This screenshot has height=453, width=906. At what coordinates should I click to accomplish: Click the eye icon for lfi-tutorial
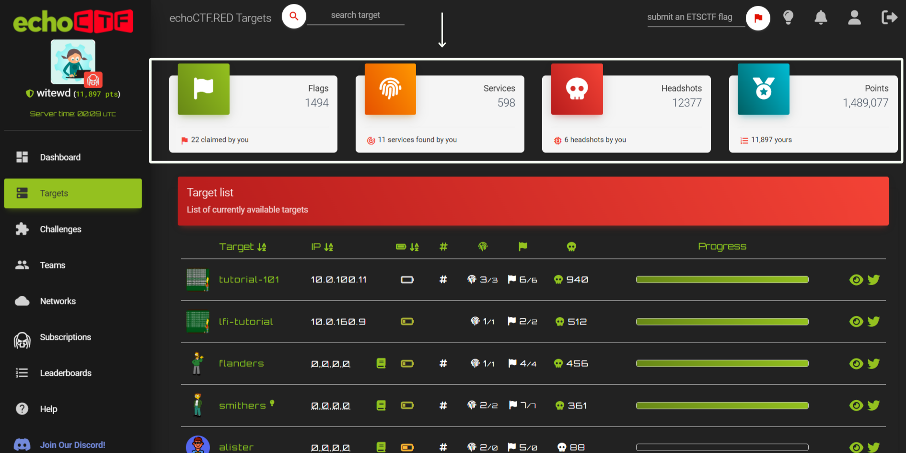point(856,322)
